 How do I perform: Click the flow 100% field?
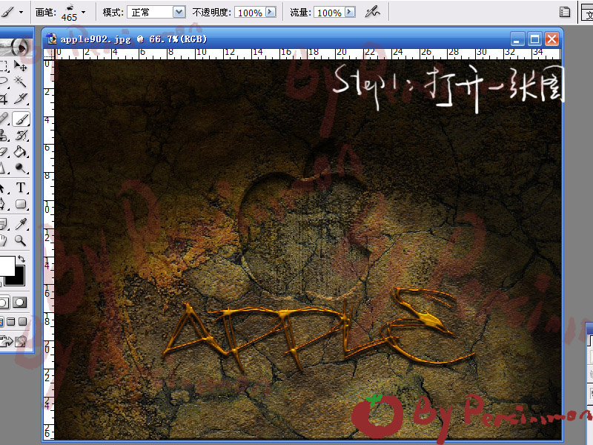[x=329, y=13]
